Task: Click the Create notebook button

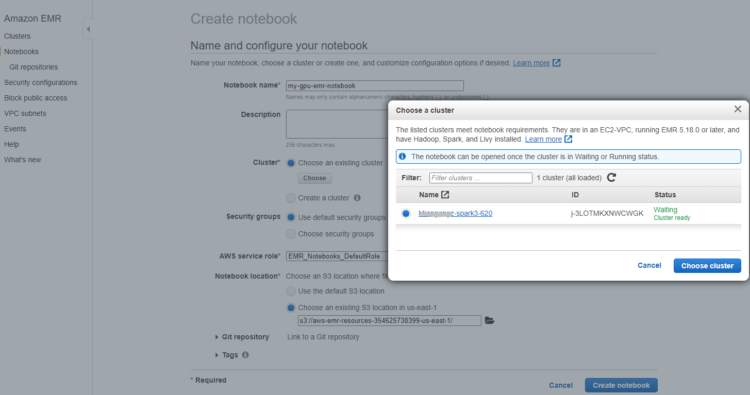Action: [621, 385]
